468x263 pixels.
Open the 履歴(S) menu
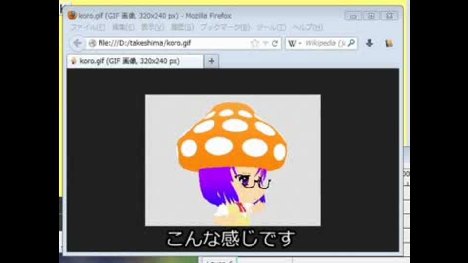click(x=182, y=27)
